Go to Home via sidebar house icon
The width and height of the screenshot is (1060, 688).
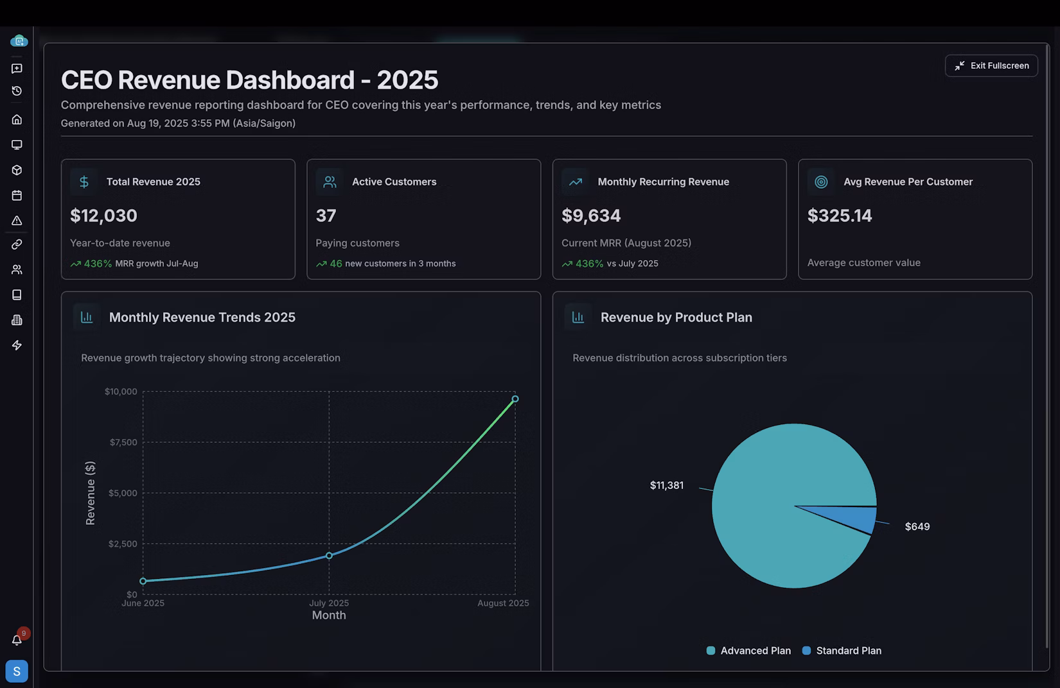[17, 119]
